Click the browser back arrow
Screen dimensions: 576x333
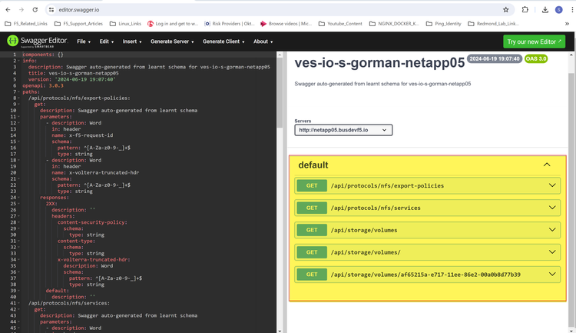tap(8, 10)
